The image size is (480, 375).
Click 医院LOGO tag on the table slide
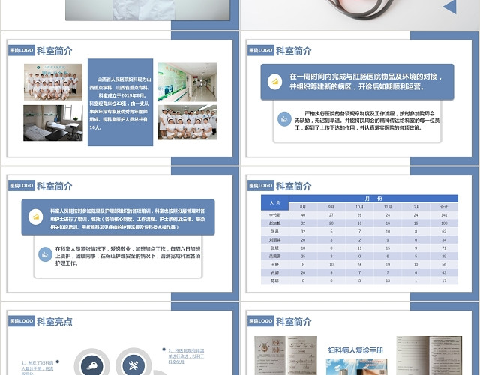click(261, 185)
